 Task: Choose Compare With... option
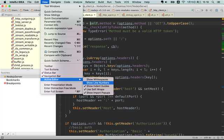62,52
